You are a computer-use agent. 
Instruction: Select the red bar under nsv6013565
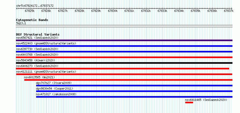click(128, 80)
